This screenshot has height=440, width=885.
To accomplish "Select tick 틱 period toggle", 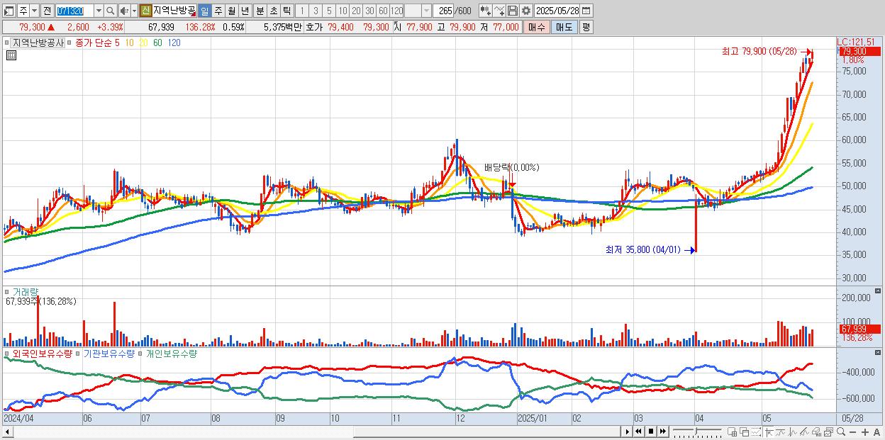I will (286, 11).
